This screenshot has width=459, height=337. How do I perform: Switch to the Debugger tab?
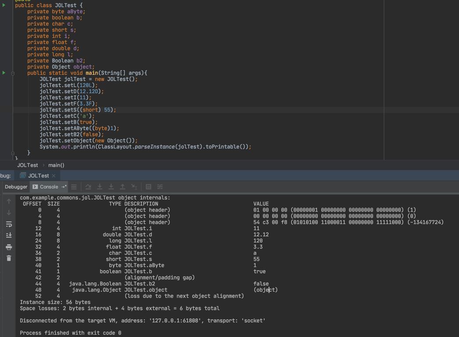tap(16, 187)
